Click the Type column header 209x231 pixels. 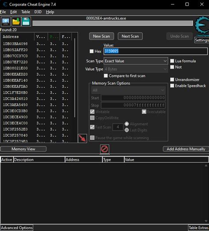pyautogui.click(x=113, y=160)
